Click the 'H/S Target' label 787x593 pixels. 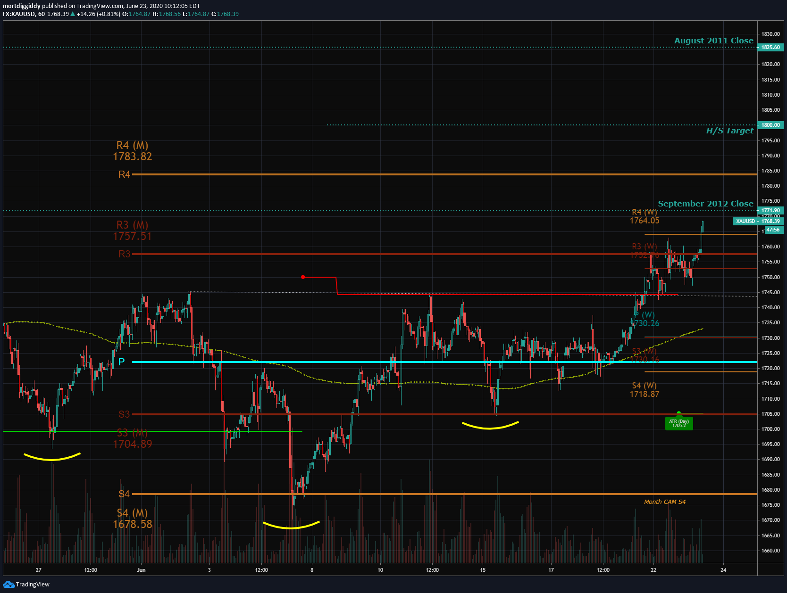pyautogui.click(x=729, y=131)
